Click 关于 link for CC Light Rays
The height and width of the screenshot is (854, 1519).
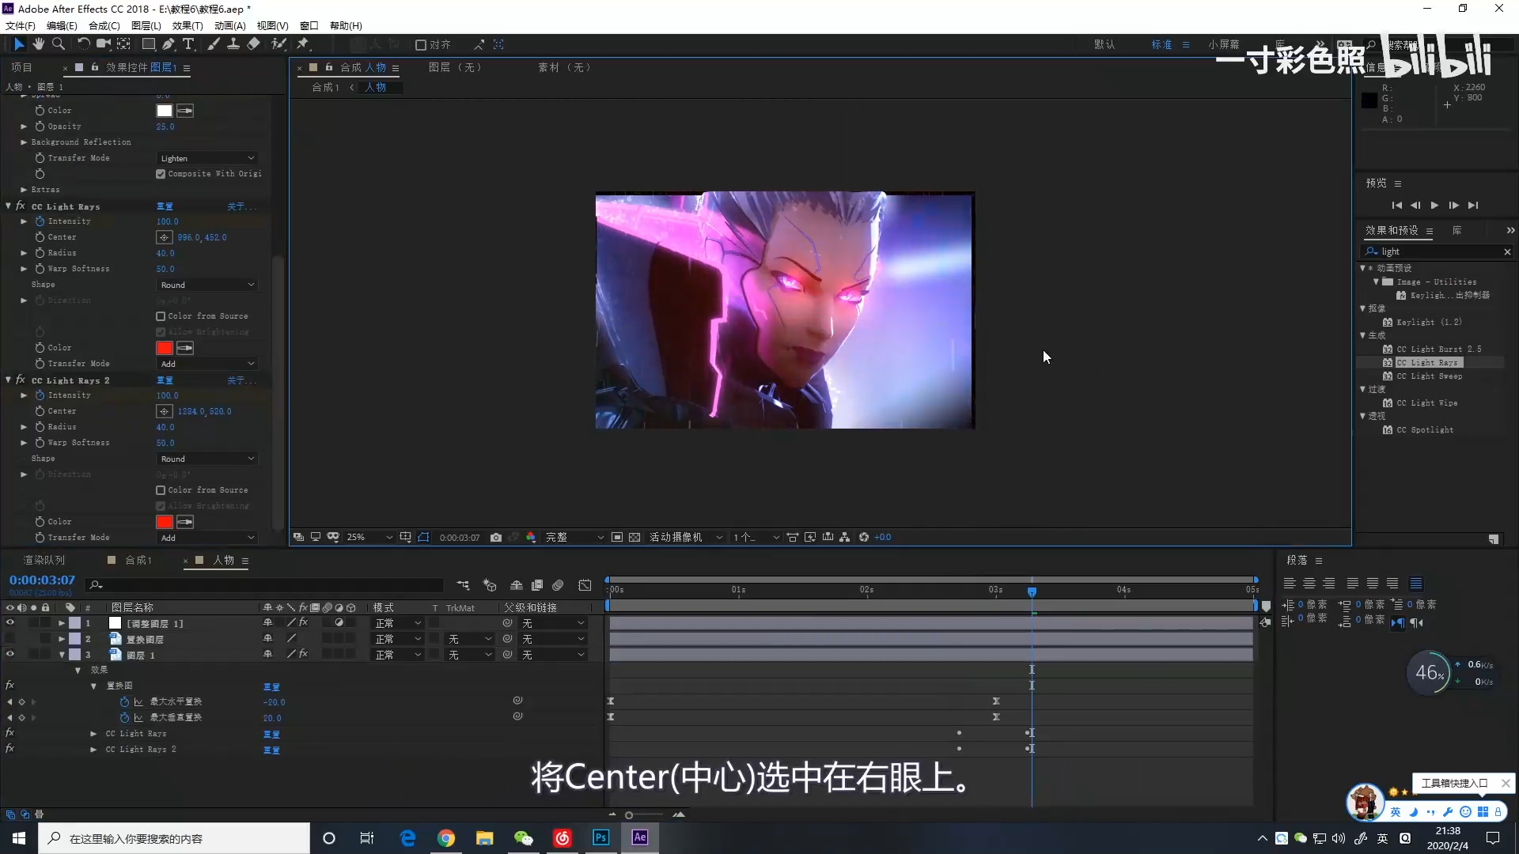point(241,206)
